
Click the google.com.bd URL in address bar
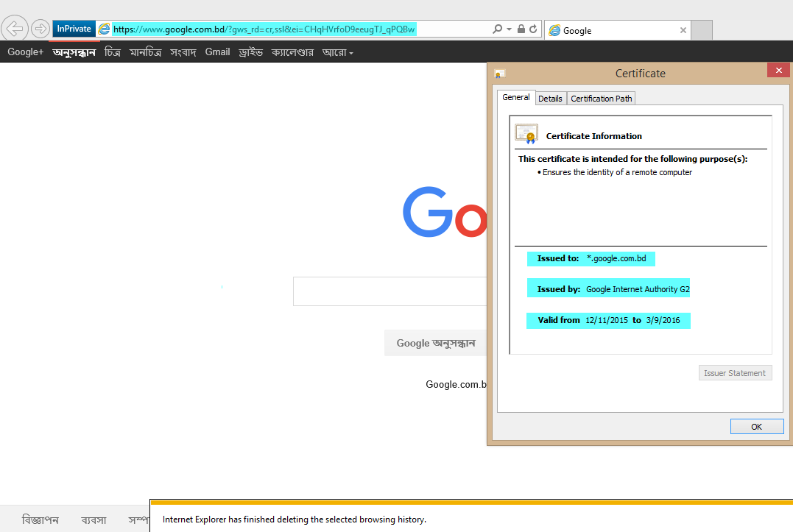tap(264, 29)
